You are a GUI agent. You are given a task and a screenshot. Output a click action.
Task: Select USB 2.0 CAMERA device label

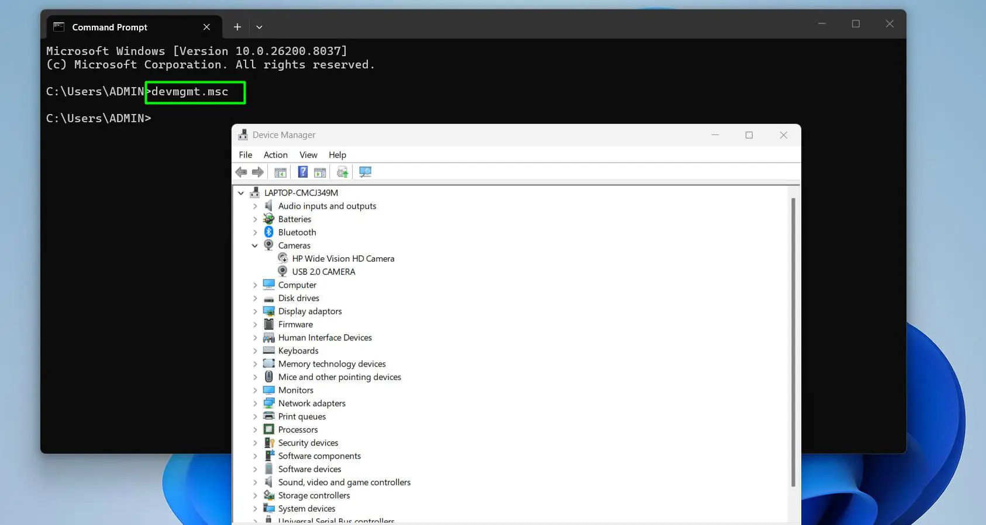tap(323, 272)
